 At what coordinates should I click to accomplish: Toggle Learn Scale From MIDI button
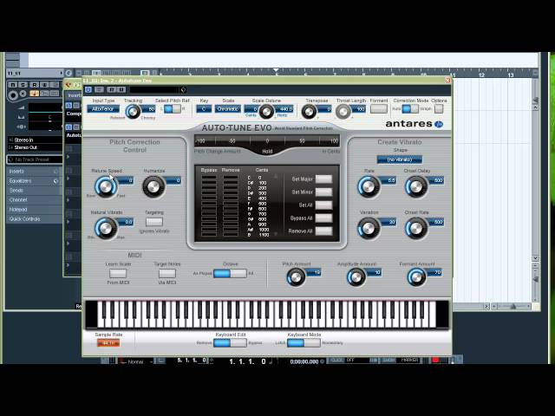click(x=118, y=274)
